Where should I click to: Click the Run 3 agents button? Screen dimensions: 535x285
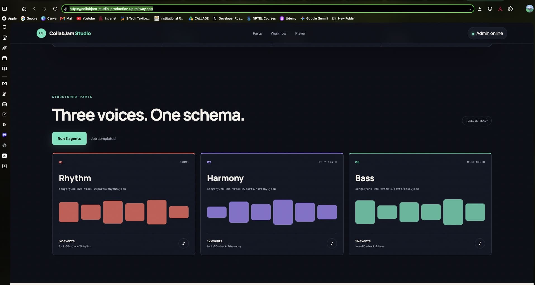(x=69, y=138)
